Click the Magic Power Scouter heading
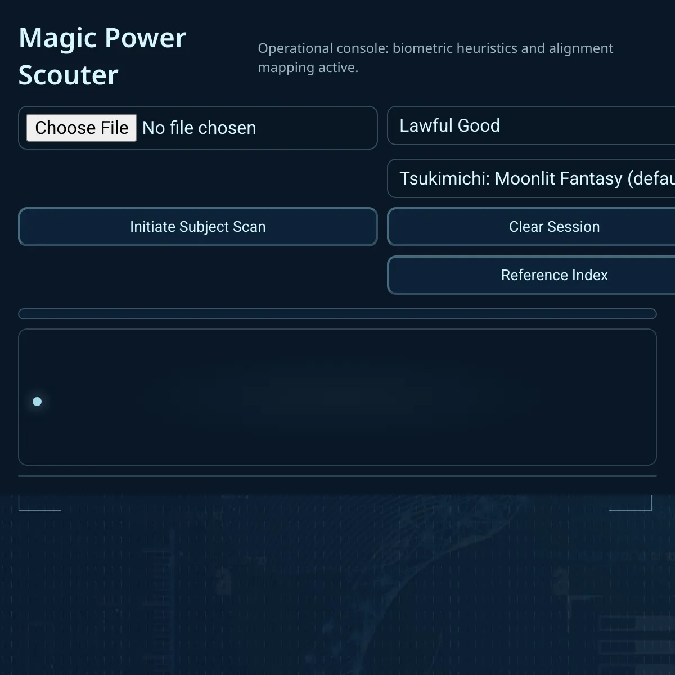The image size is (675, 675). click(102, 56)
